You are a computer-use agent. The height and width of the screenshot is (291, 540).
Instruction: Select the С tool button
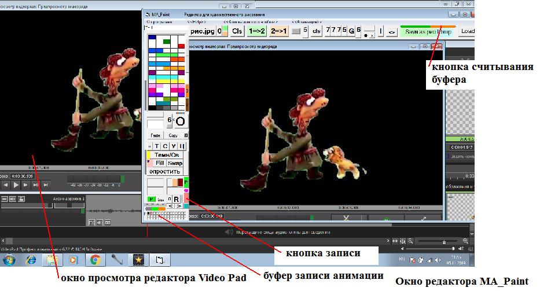coord(165,146)
